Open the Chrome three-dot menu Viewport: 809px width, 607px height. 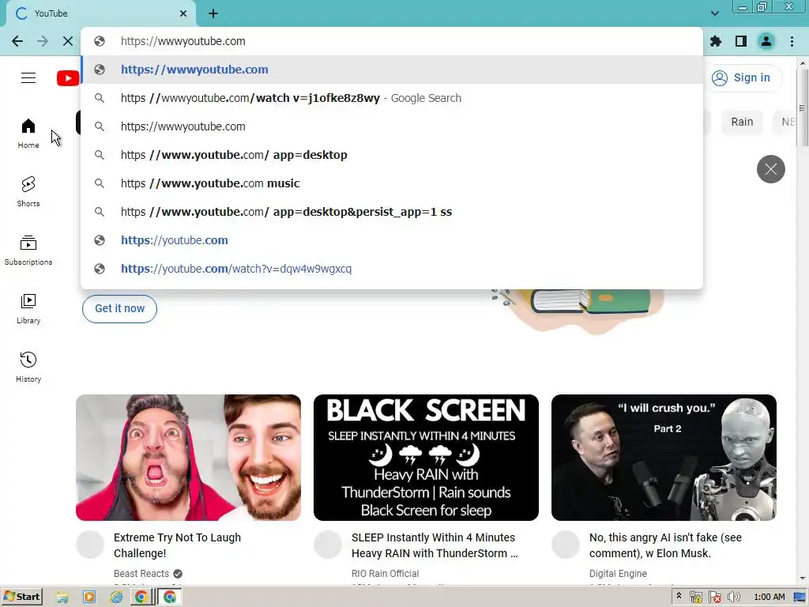click(792, 41)
